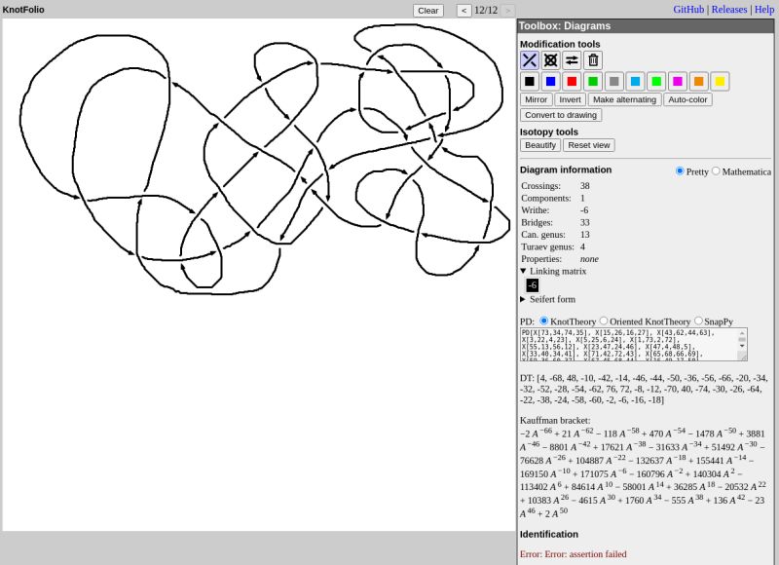
Task: Run Auto-color on the knot
Action: [x=686, y=99]
